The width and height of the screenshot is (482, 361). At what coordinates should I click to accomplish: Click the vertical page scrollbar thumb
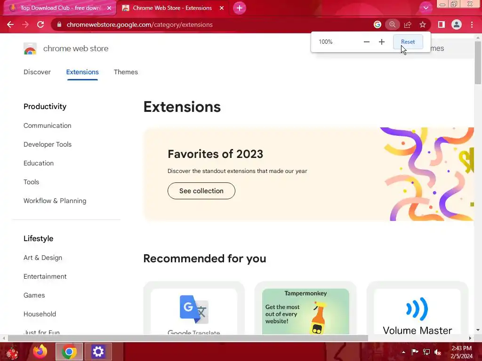pyautogui.click(x=478, y=63)
